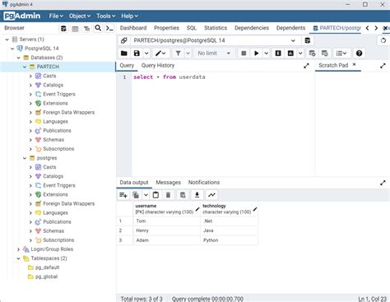This screenshot has width=390, height=302.
Task: Collapse the Tablespaces (2) node
Action: (18, 258)
